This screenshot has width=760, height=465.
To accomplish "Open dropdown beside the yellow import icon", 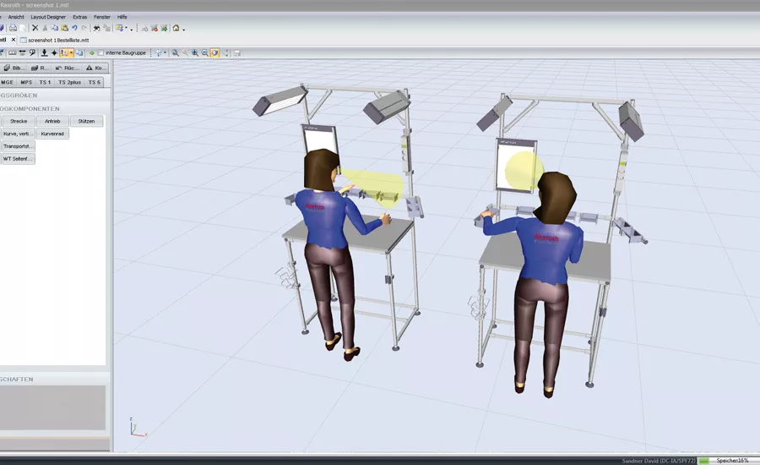I will click(126, 28).
